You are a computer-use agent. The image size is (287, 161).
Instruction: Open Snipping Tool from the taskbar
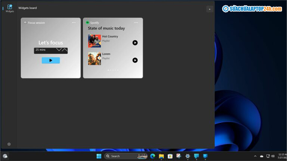[179, 156]
